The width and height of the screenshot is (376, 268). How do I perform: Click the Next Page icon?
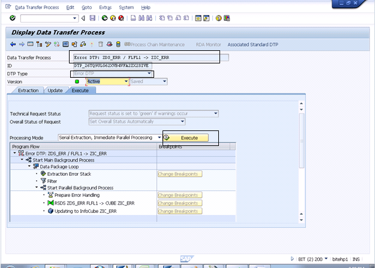coord(178,18)
